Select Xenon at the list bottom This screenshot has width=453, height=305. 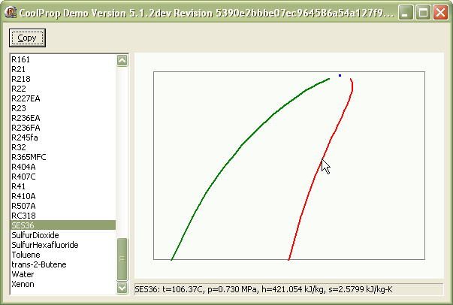[22, 284]
